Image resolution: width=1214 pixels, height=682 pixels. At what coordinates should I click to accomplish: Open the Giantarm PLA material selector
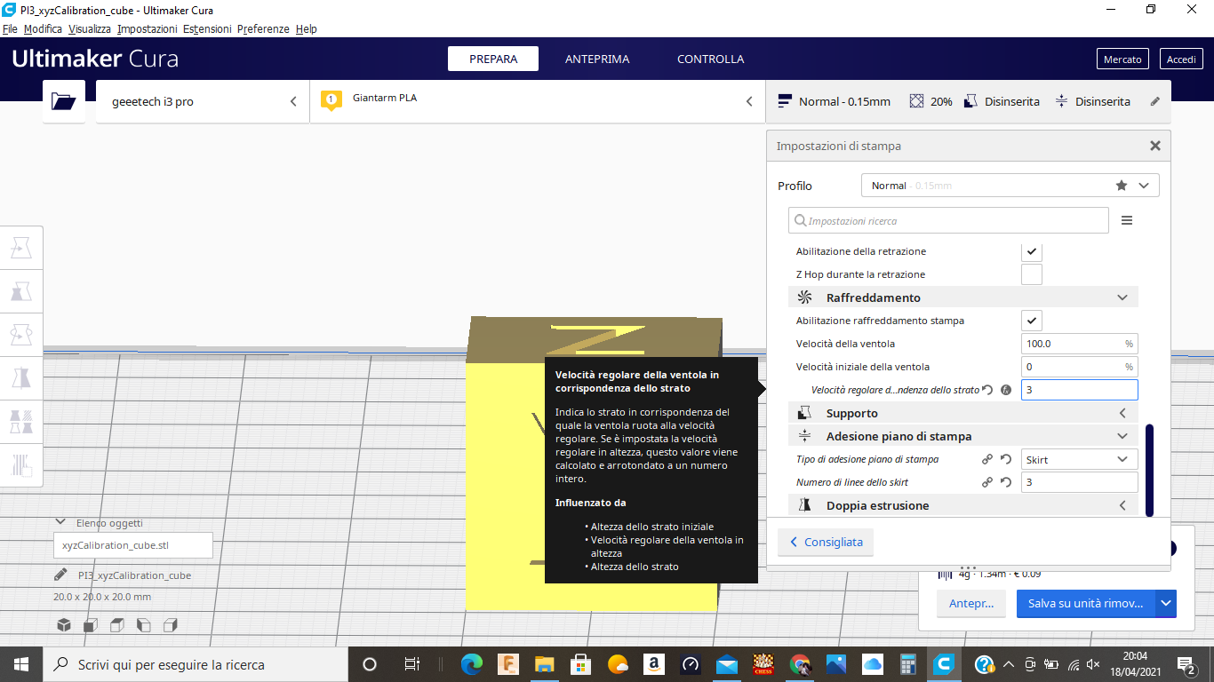point(538,101)
